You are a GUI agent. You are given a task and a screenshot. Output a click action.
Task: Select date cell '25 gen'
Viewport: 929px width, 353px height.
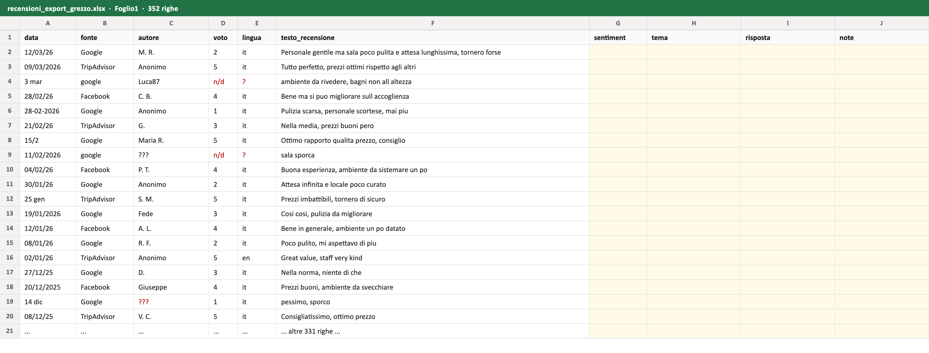[x=48, y=199]
